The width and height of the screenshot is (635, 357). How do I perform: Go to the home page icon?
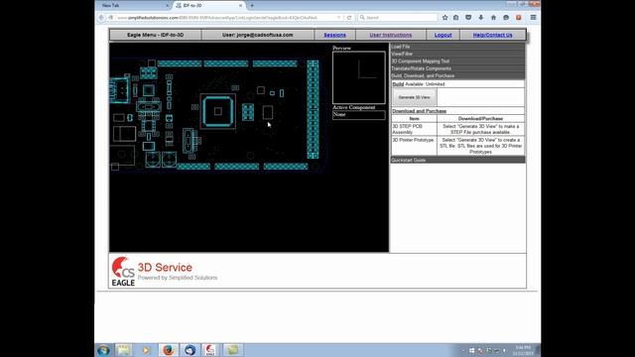pyautogui.click(x=493, y=18)
